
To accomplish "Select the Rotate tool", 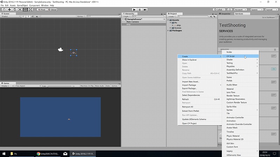I will 15,10.
